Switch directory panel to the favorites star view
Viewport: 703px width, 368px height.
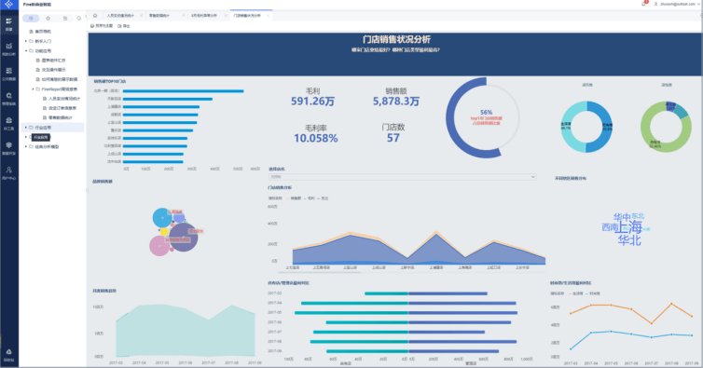(x=48, y=19)
